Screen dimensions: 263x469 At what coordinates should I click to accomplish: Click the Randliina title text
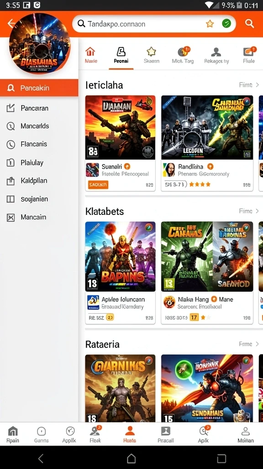(190, 167)
